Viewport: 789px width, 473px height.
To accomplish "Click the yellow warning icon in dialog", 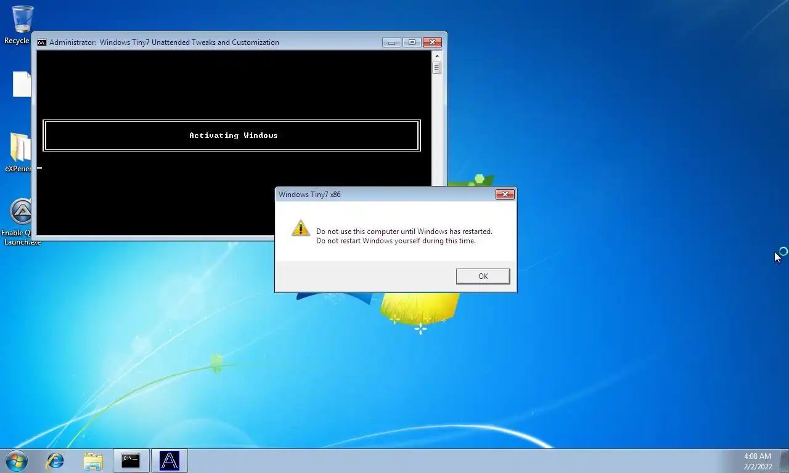I will click(x=301, y=228).
